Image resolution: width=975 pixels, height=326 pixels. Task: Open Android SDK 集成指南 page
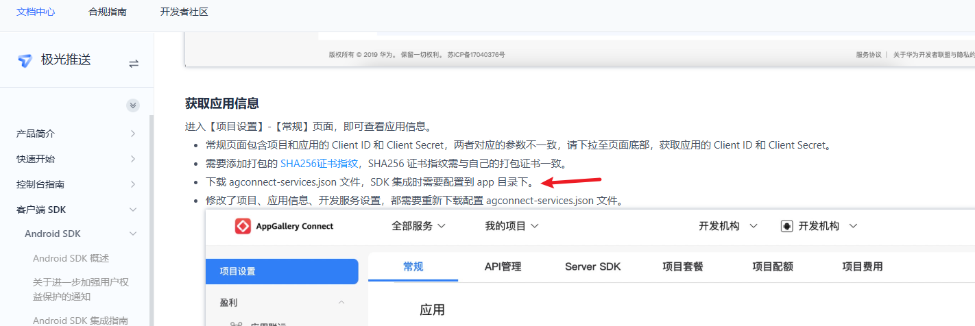[x=80, y=320]
